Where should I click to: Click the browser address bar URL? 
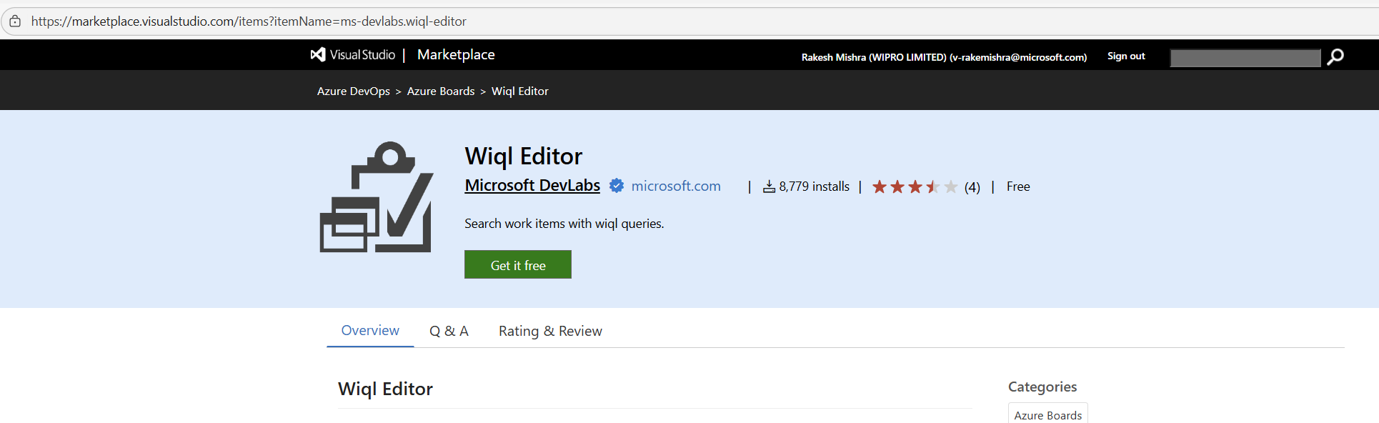point(249,21)
